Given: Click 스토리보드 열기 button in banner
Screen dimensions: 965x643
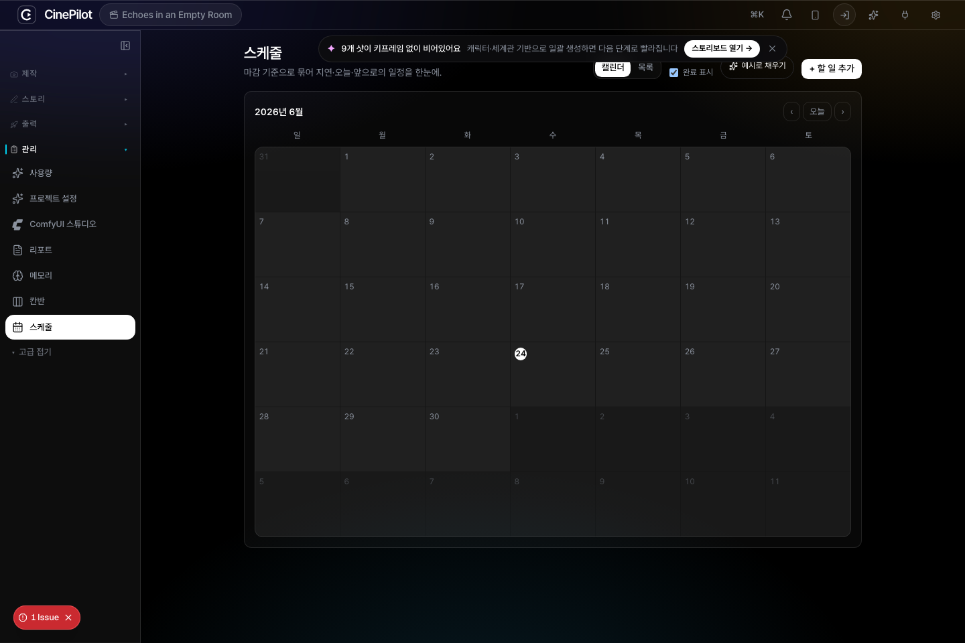Looking at the screenshot, I should 722,48.
